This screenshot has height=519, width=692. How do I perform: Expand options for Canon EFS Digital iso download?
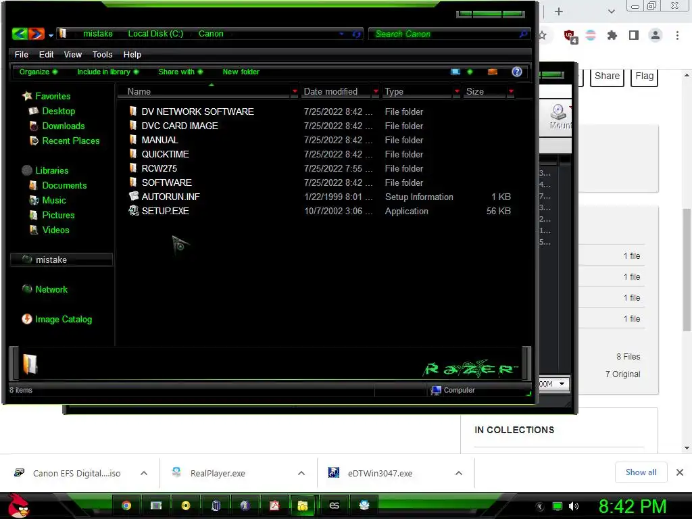pyautogui.click(x=144, y=473)
